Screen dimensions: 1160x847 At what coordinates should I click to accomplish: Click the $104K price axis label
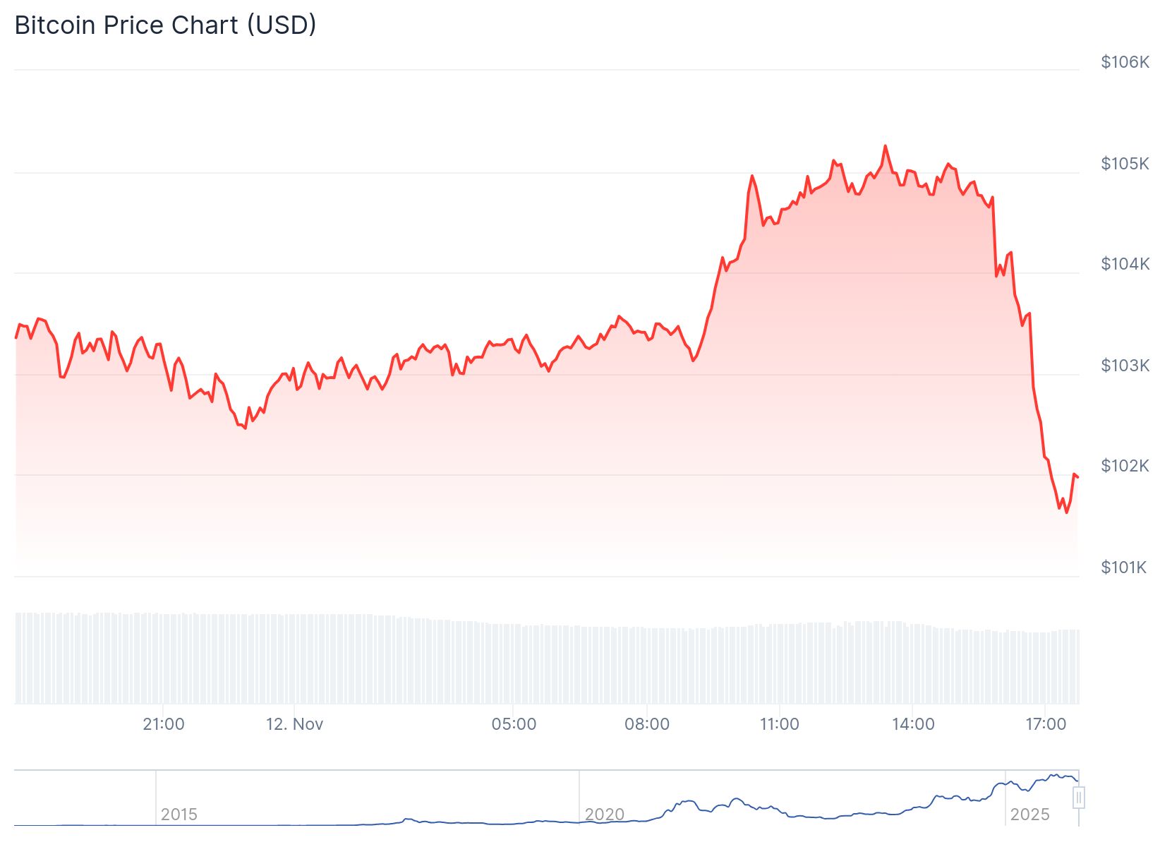coord(1125,264)
